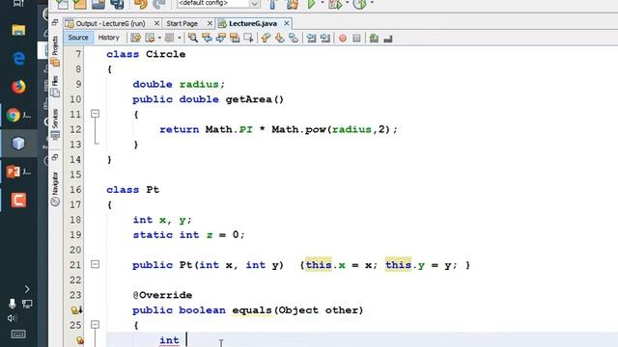Build project with hammer icon
Image resolution: width=618 pixels, height=347 pixels.
[272, 4]
